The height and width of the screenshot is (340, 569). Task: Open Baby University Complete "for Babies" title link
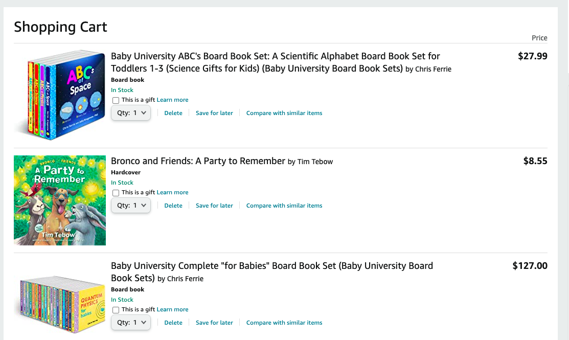click(x=272, y=272)
